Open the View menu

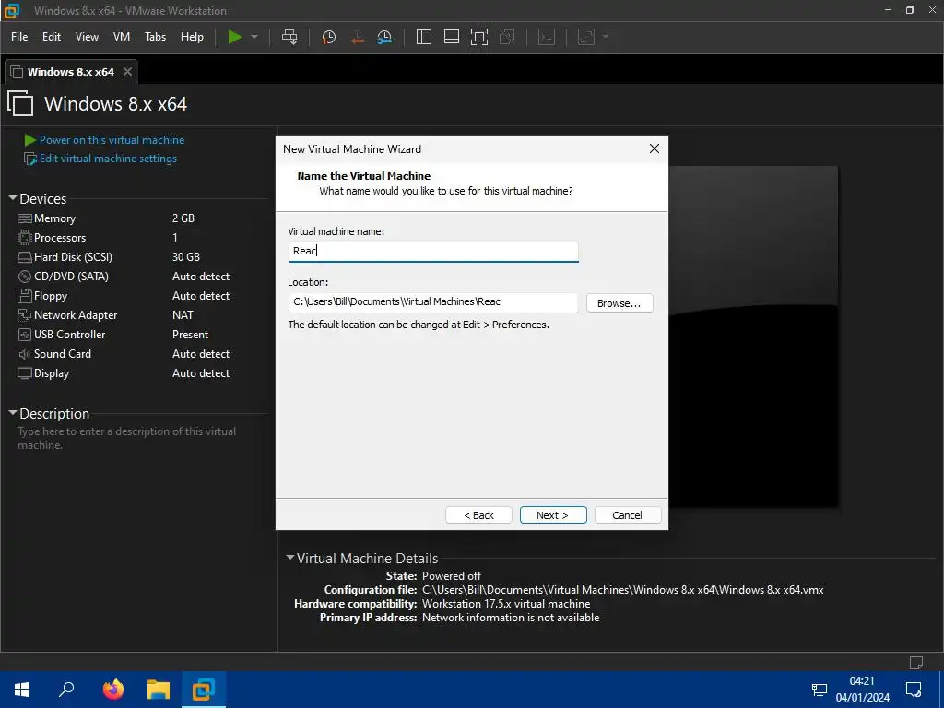tap(87, 37)
